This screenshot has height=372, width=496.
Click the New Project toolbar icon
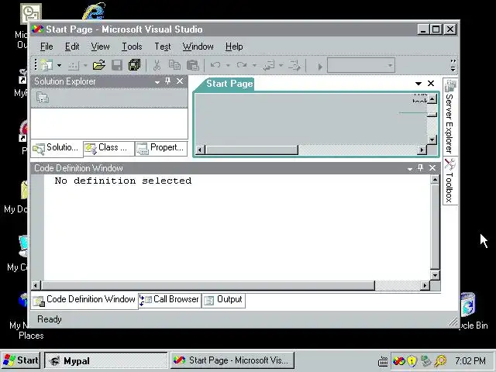[46, 65]
